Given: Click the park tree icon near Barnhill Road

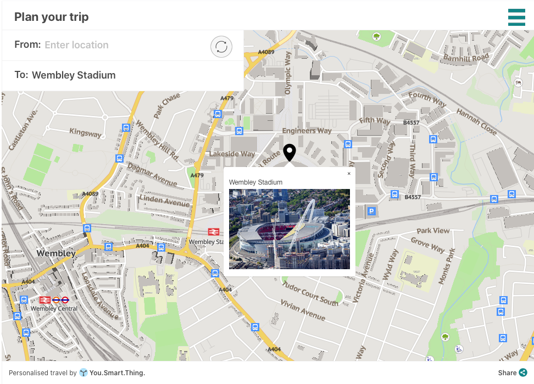Looking at the screenshot, I should [376, 36].
